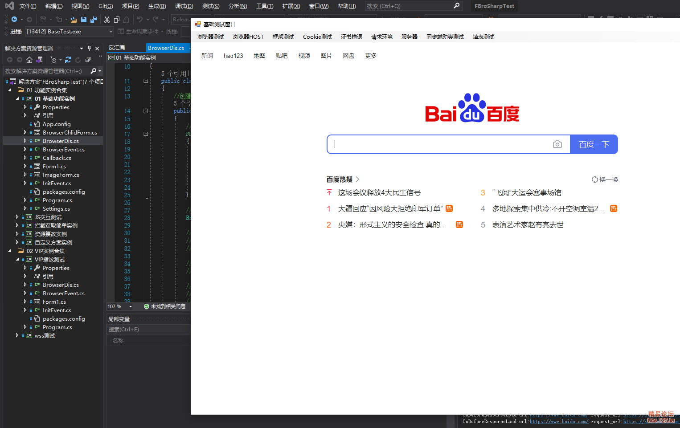
Task: Switch to the 反汇编 tab
Action: click(x=117, y=48)
